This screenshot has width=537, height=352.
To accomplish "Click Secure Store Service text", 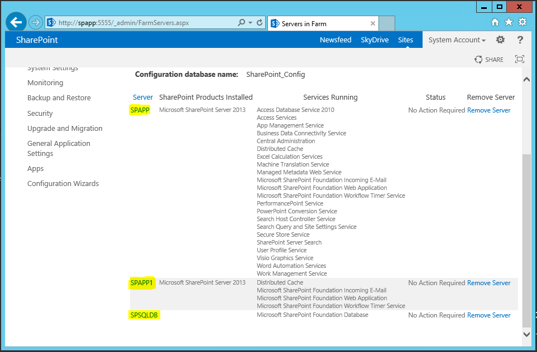I will [x=283, y=234].
